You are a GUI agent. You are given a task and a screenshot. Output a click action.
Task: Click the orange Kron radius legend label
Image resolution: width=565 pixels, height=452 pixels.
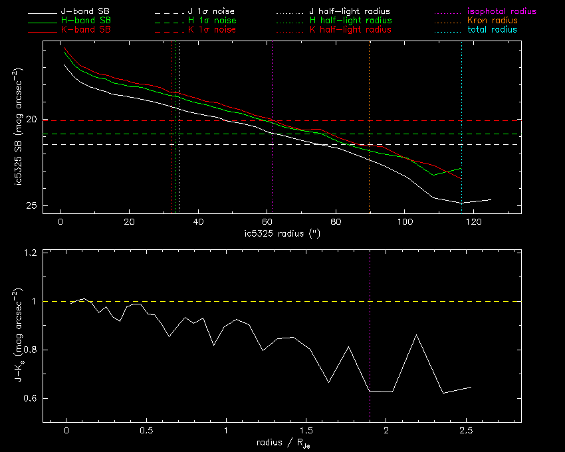(x=493, y=21)
